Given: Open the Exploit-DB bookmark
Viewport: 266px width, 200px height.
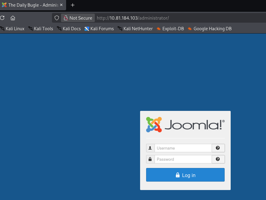Looking at the screenshot, I should pos(170,28).
